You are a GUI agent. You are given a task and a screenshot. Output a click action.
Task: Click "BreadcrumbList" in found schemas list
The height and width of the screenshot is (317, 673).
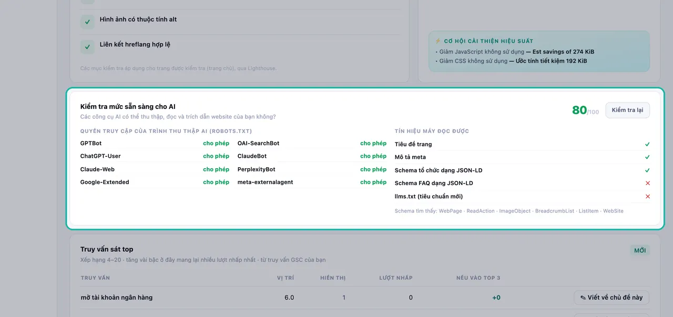click(x=554, y=211)
